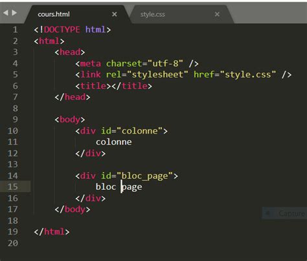Click the div tag name on line 14

(88, 176)
